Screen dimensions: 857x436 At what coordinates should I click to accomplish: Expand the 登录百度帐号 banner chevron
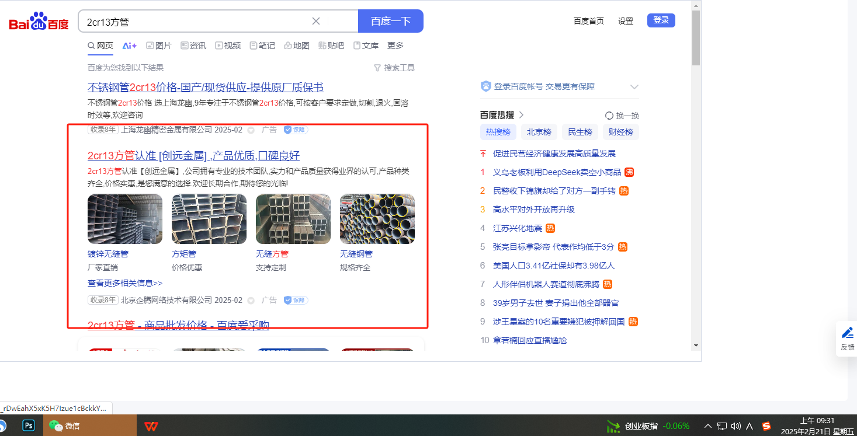(x=634, y=87)
